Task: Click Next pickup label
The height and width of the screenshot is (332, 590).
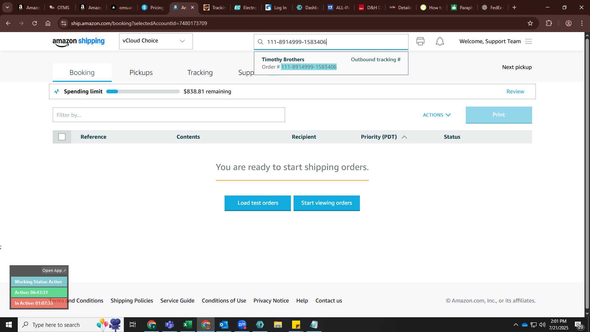Action: [x=517, y=67]
